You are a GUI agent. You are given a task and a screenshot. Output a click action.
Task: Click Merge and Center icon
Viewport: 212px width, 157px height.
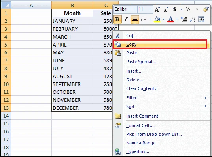pos(201,19)
